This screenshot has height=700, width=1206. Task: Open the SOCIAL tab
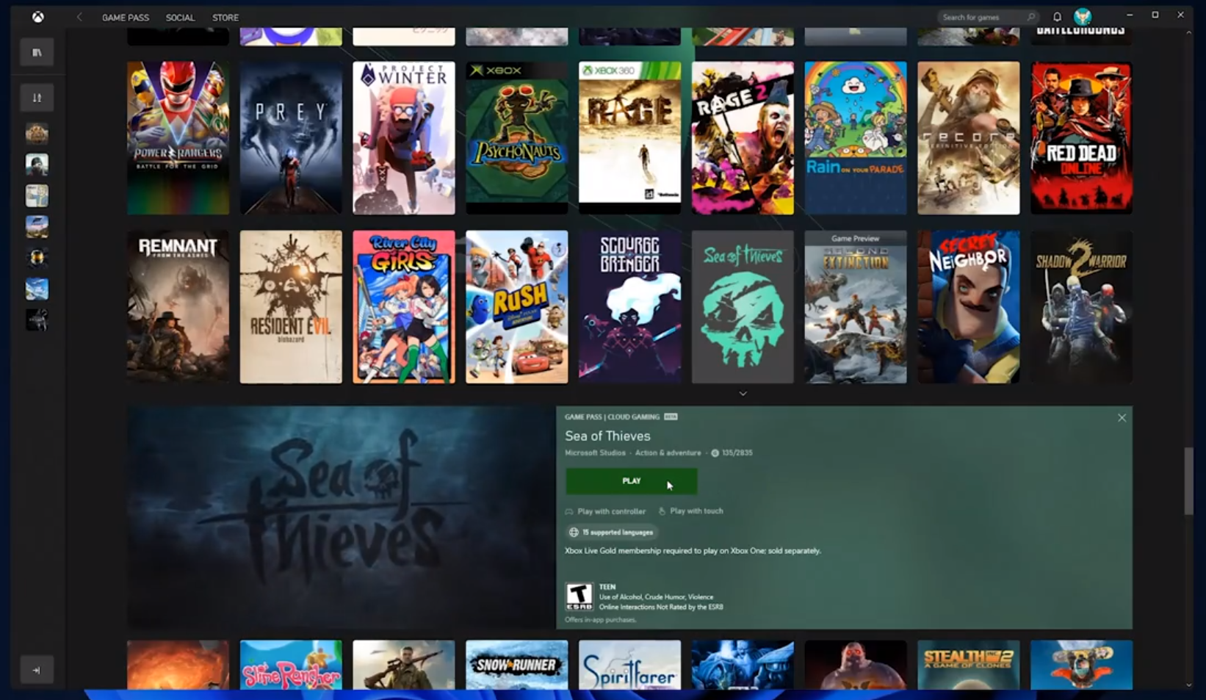pyautogui.click(x=180, y=18)
